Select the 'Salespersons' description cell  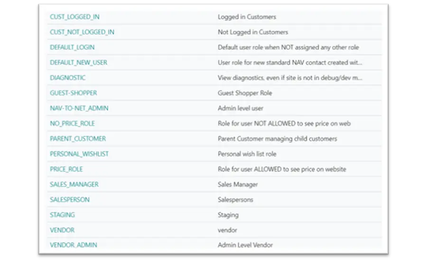tap(235, 200)
